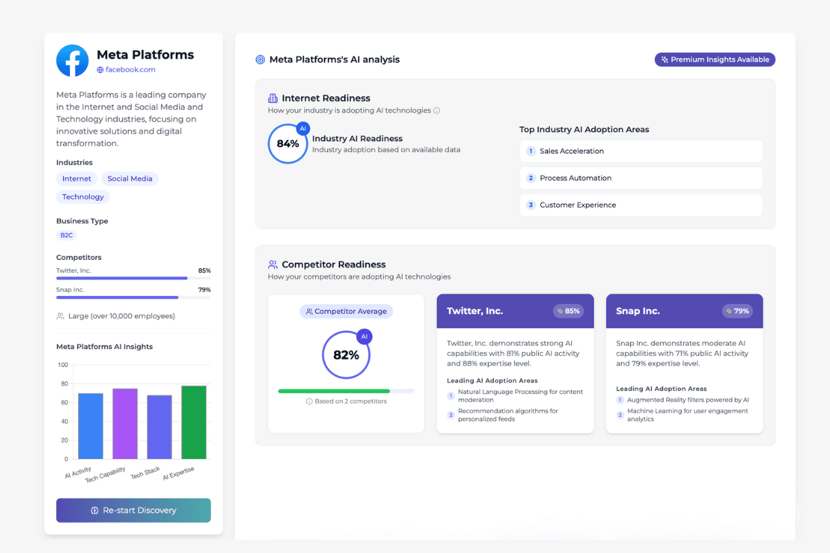This screenshot has height=553, width=830.
Task: Click Machine Learning for user engagement analytics
Action: [x=688, y=415]
